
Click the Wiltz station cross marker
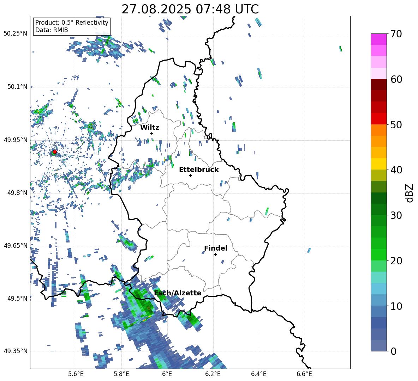click(x=152, y=133)
